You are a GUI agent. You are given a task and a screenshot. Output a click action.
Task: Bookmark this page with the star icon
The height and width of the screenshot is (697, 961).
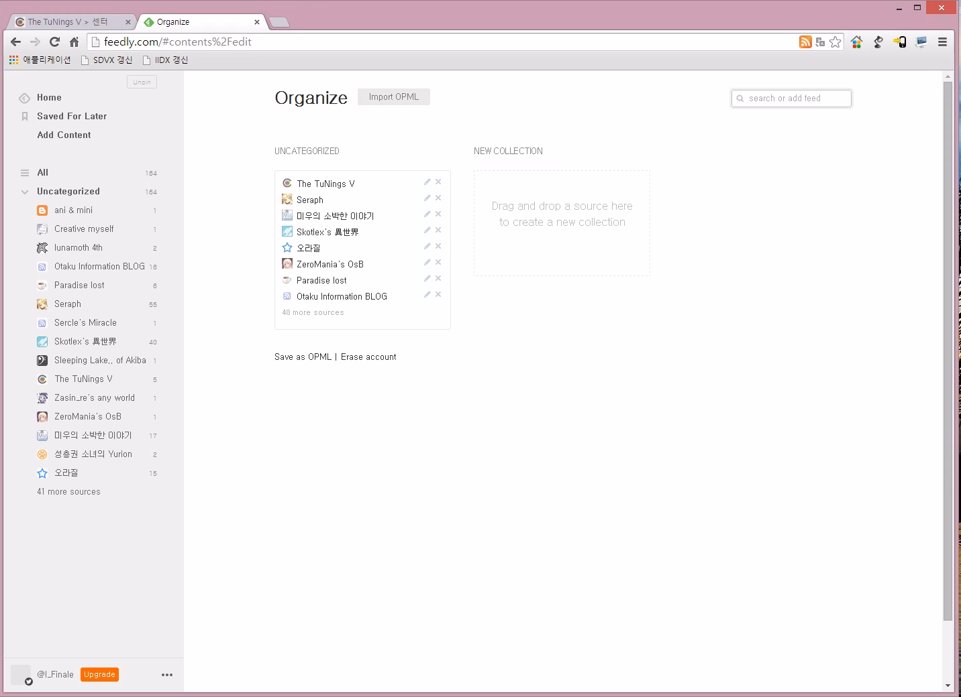coord(835,42)
